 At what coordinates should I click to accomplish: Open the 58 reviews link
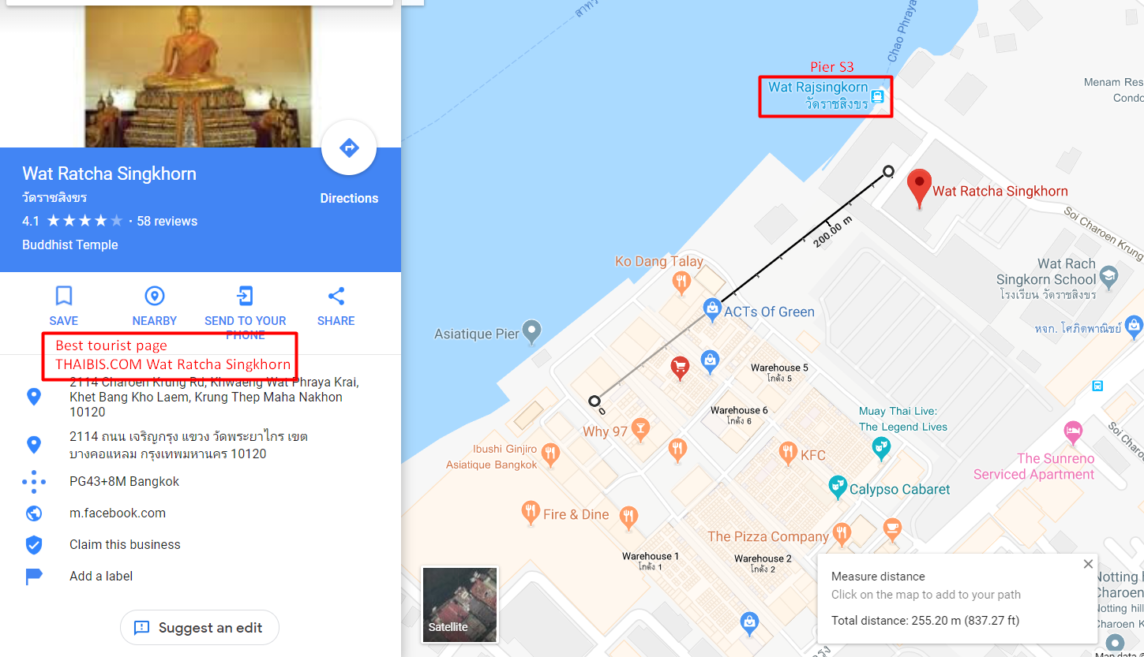click(x=167, y=221)
